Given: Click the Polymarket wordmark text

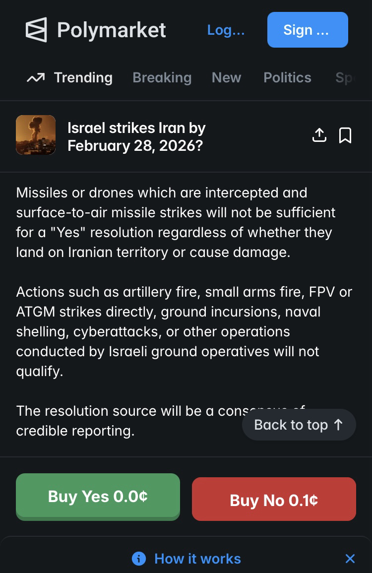Looking at the screenshot, I should tap(112, 30).
